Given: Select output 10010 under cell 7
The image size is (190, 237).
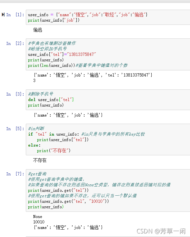Looking at the screenshot, I should click(x=39, y=222).
